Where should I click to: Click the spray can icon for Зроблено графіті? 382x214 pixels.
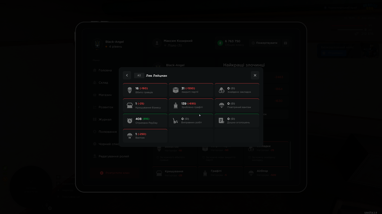pos(175,106)
